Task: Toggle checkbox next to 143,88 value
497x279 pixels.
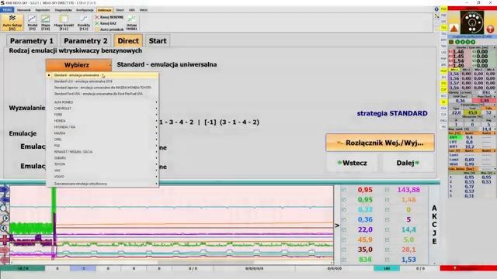Action: point(387,190)
